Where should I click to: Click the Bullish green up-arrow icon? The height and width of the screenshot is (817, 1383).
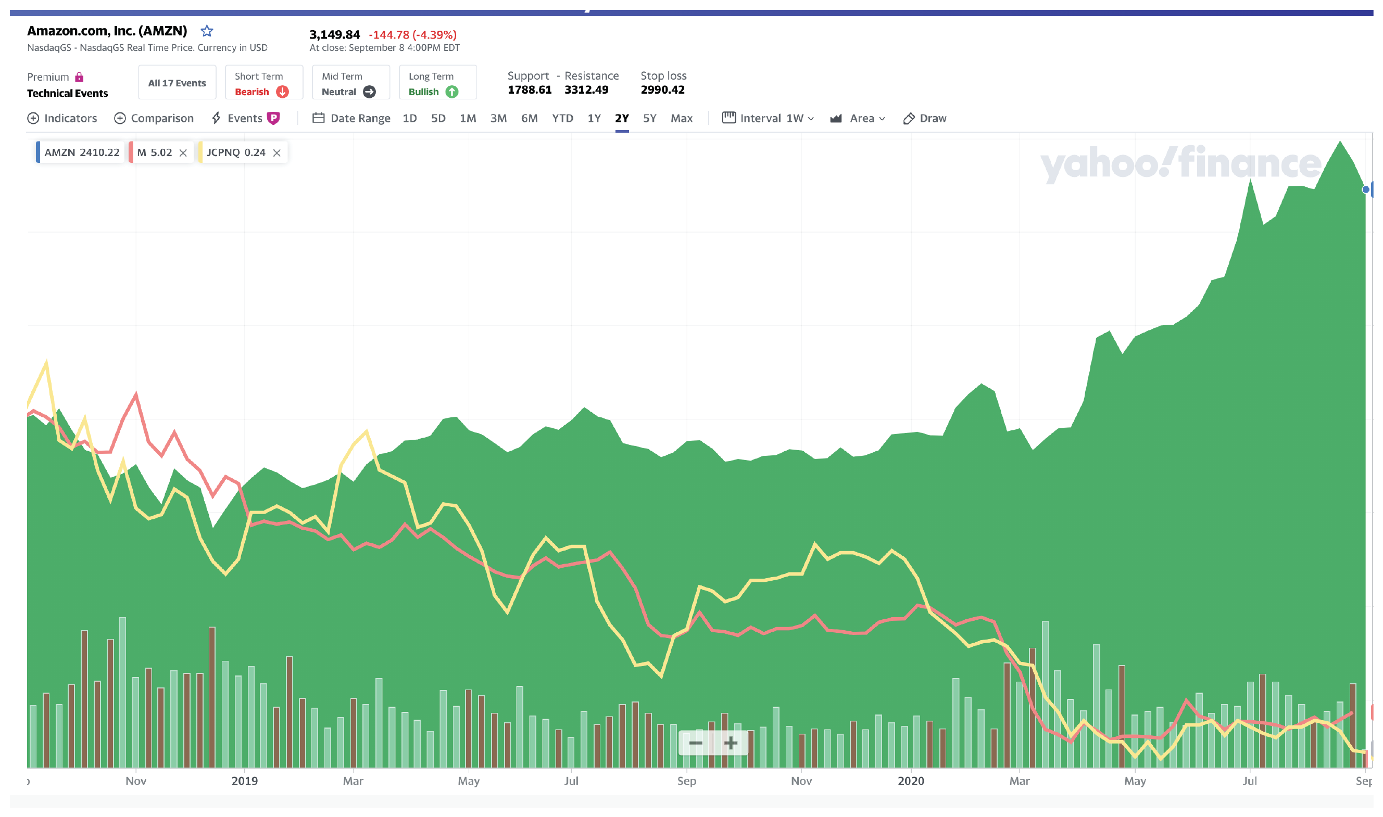(x=451, y=92)
